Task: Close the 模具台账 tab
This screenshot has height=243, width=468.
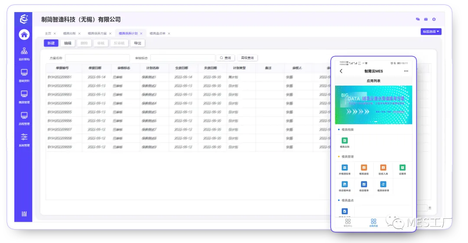Action: click(x=79, y=33)
